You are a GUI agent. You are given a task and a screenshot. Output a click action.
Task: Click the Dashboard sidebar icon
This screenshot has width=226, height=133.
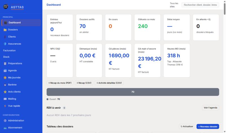[5, 23]
